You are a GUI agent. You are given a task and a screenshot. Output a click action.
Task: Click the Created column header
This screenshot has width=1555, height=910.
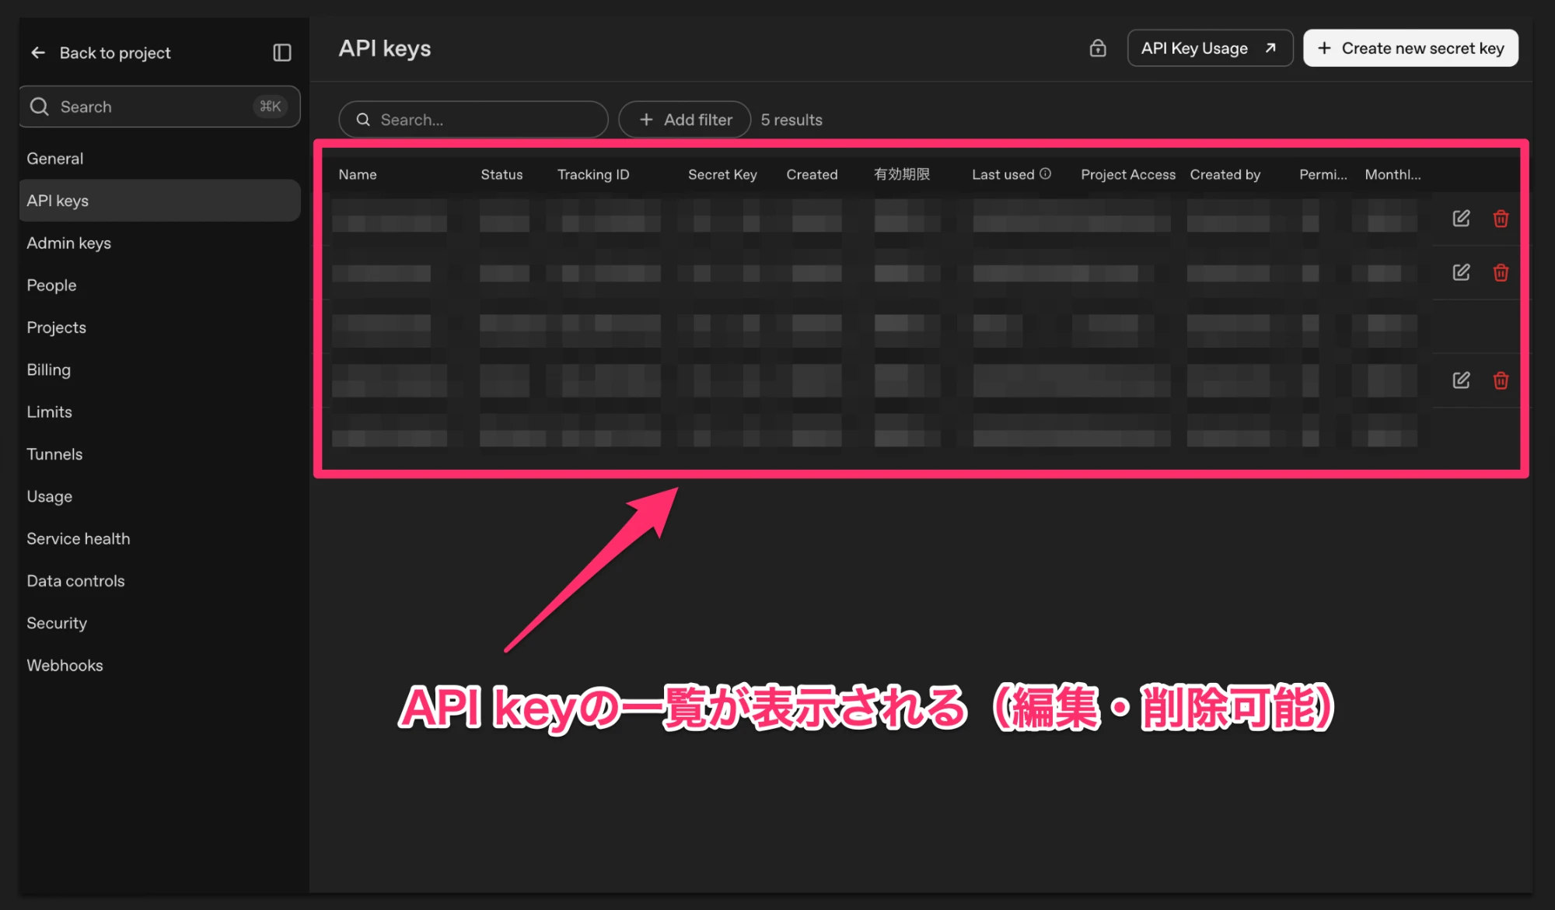tap(812, 174)
